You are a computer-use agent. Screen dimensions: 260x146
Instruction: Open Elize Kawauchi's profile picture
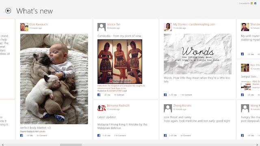24,27
